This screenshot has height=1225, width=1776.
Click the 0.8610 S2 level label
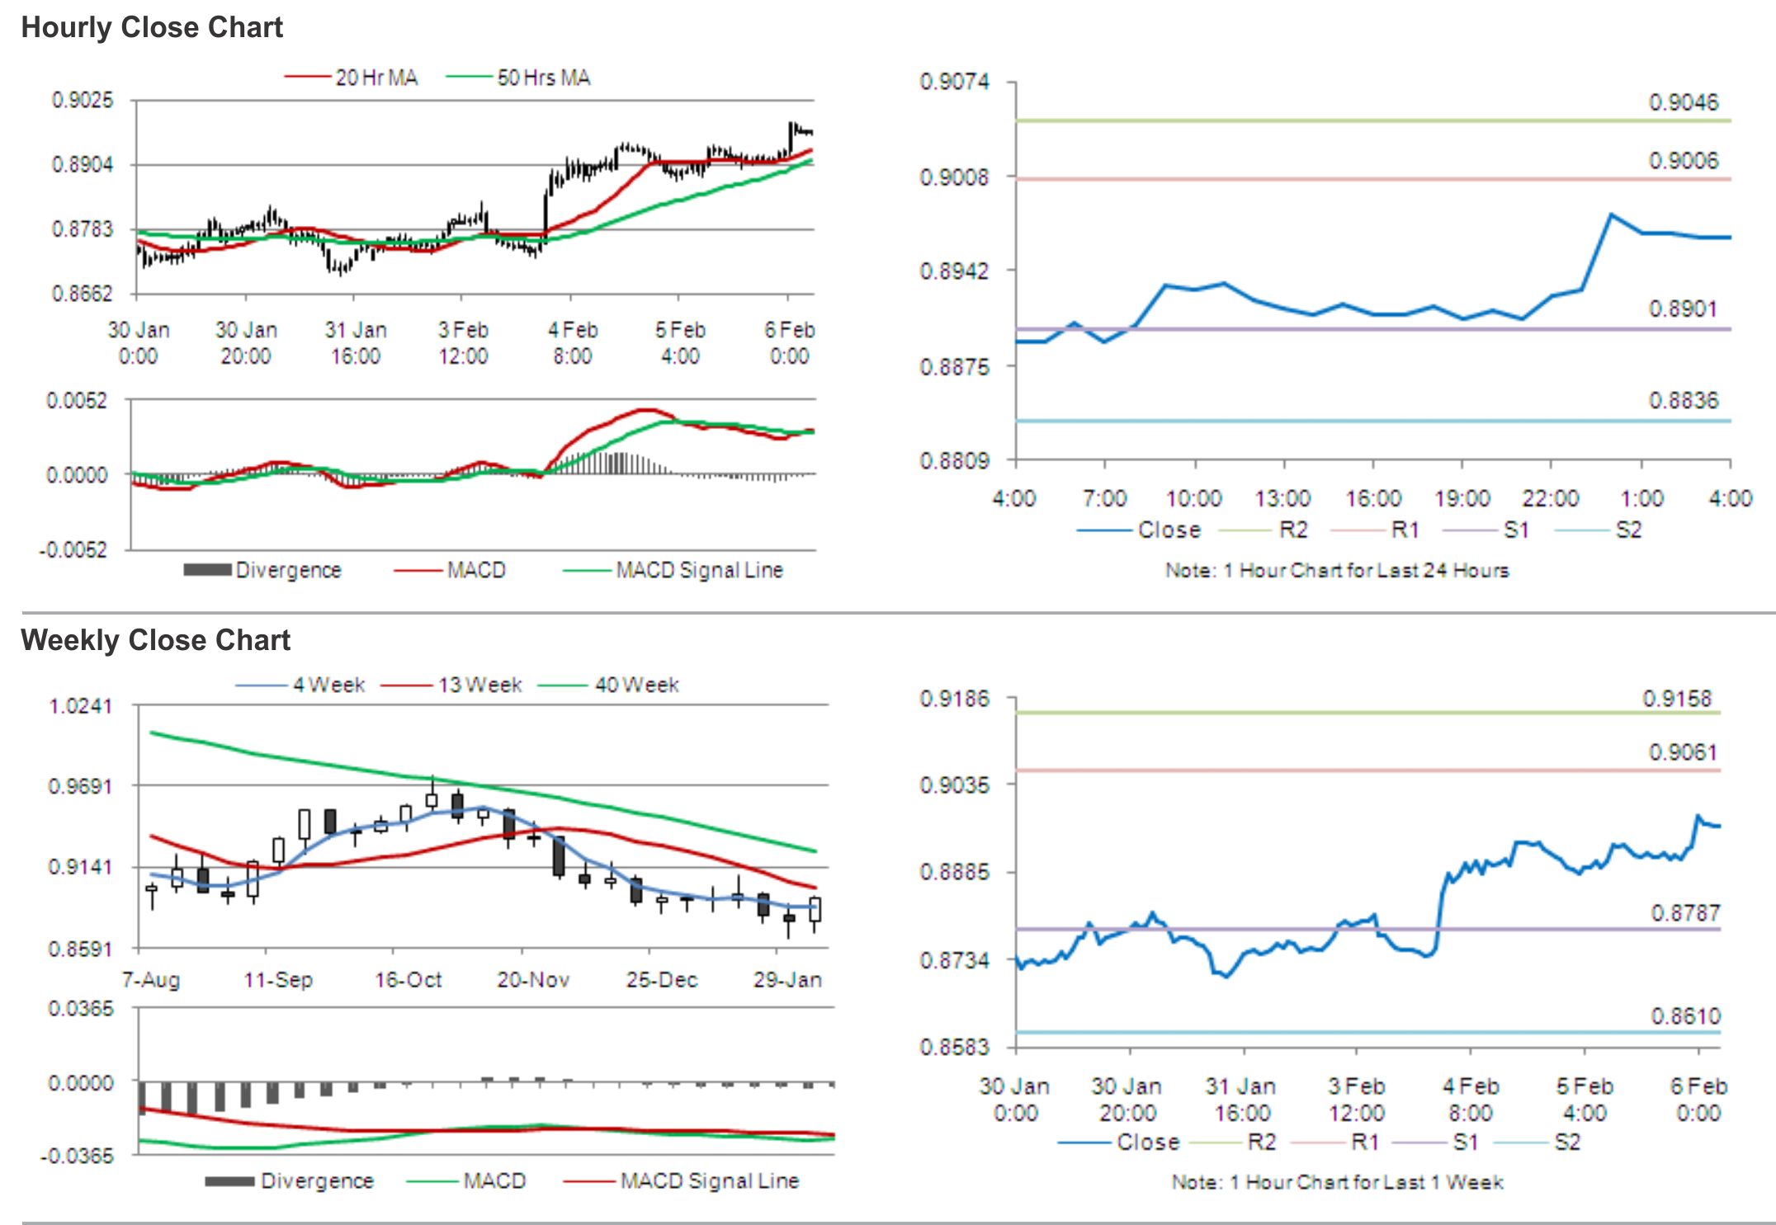1685,1016
